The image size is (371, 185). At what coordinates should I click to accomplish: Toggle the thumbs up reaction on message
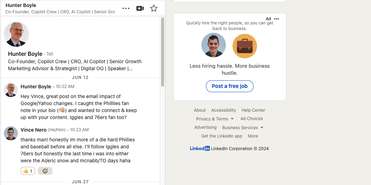(28, 171)
